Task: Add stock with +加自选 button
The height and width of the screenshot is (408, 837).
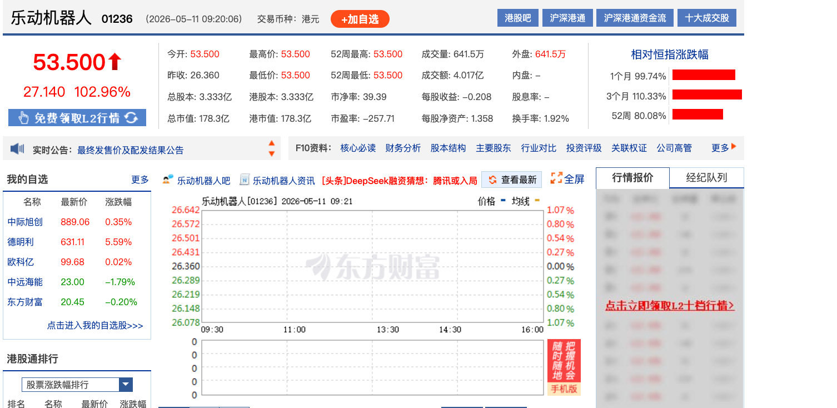Action: coord(360,19)
